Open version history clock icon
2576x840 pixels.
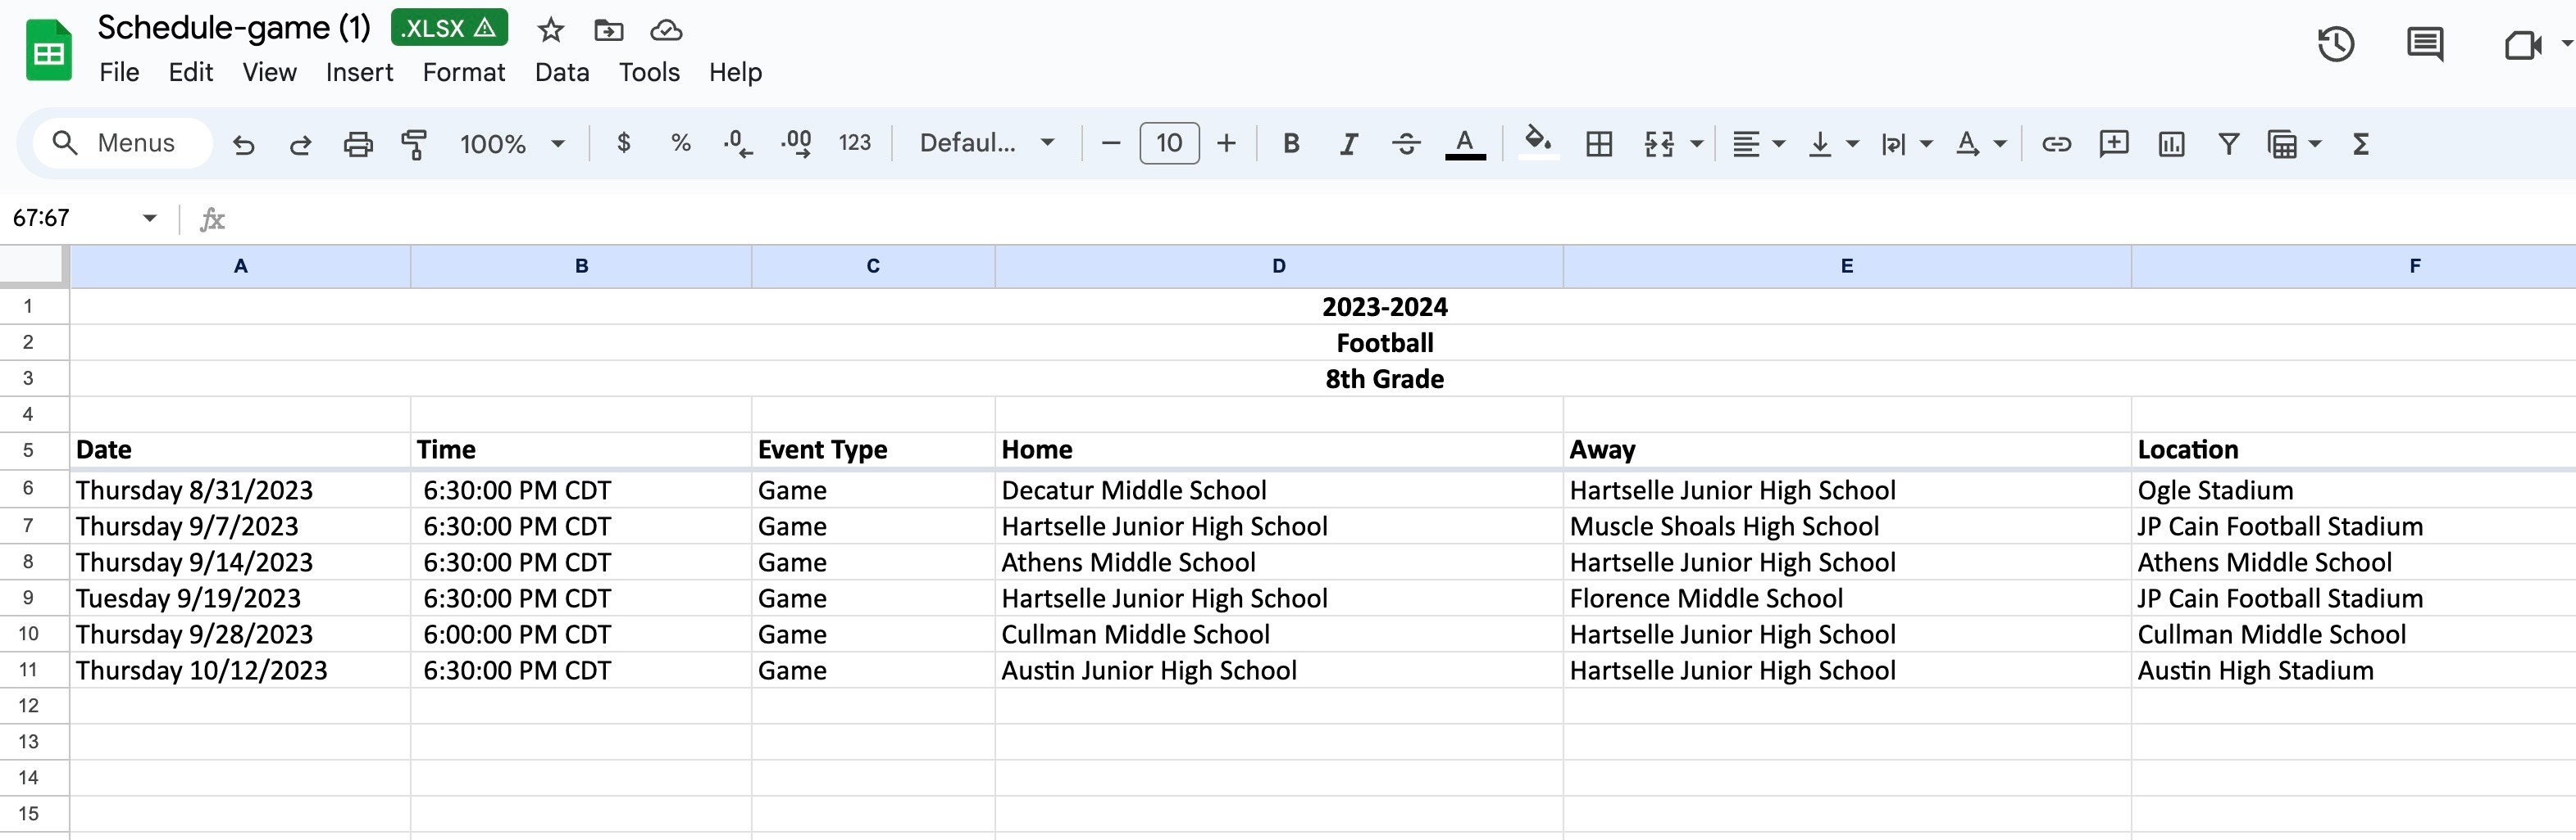tap(2335, 44)
